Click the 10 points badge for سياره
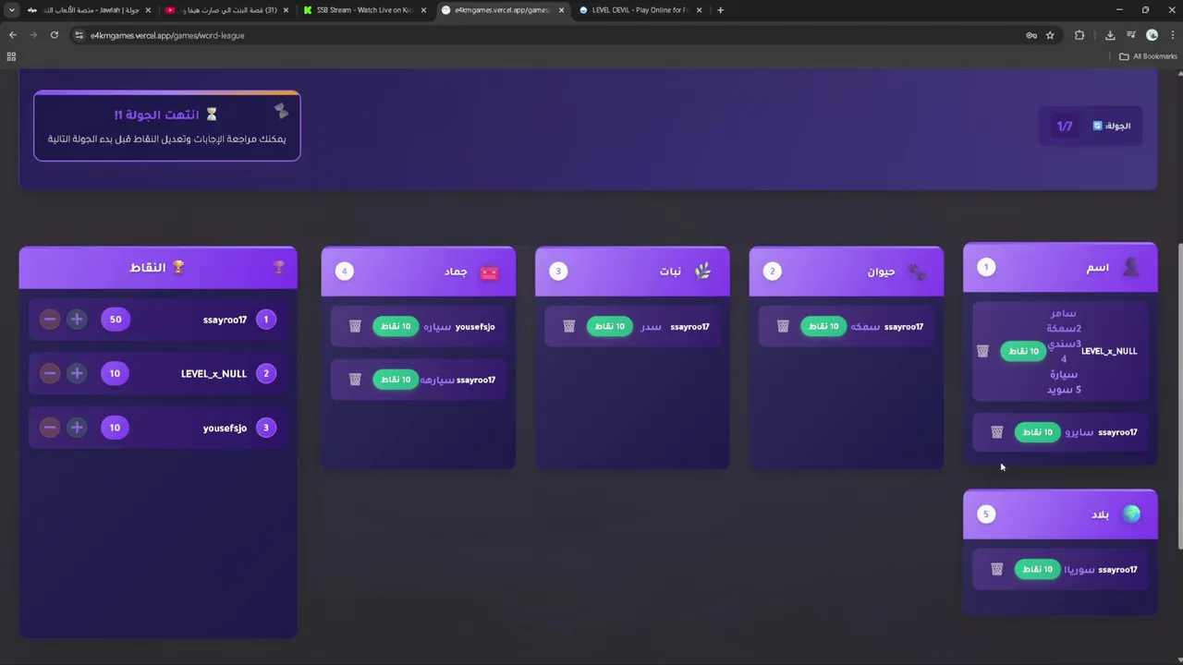The width and height of the screenshot is (1183, 665). pos(396,326)
